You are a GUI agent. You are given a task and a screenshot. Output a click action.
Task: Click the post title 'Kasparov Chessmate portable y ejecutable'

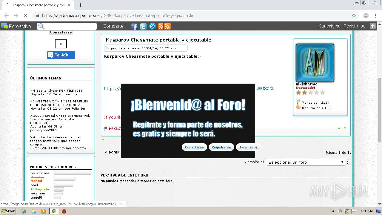pos(158,40)
